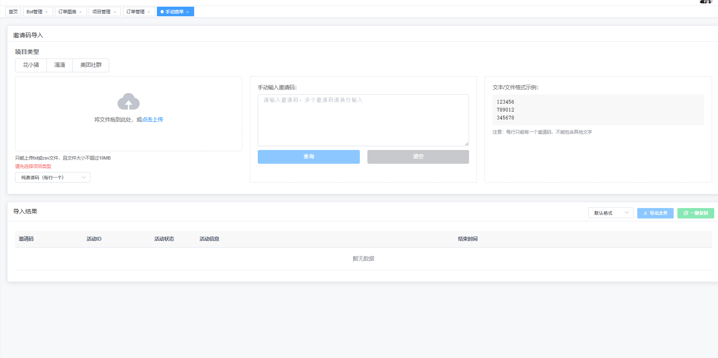The width and height of the screenshot is (718, 358).
Task: Close the 订单图表 tab
Action: click(x=80, y=12)
